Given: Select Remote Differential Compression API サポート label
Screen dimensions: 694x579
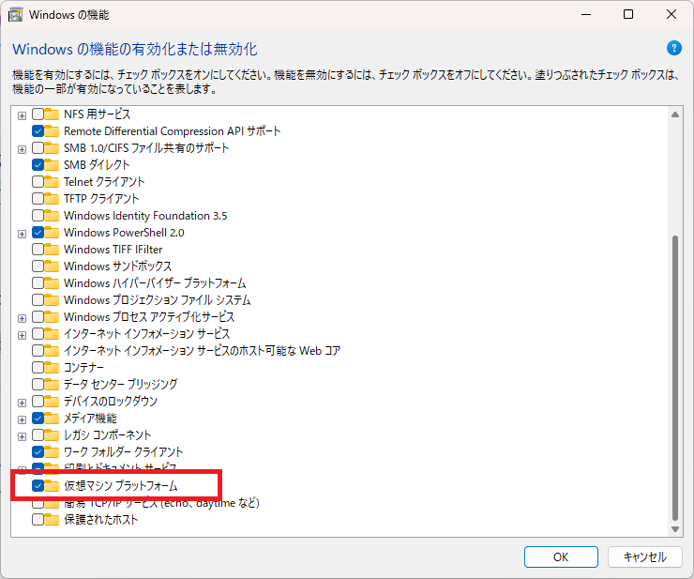Looking at the screenshot, I should pyautogui.click(x=173, y=131).
